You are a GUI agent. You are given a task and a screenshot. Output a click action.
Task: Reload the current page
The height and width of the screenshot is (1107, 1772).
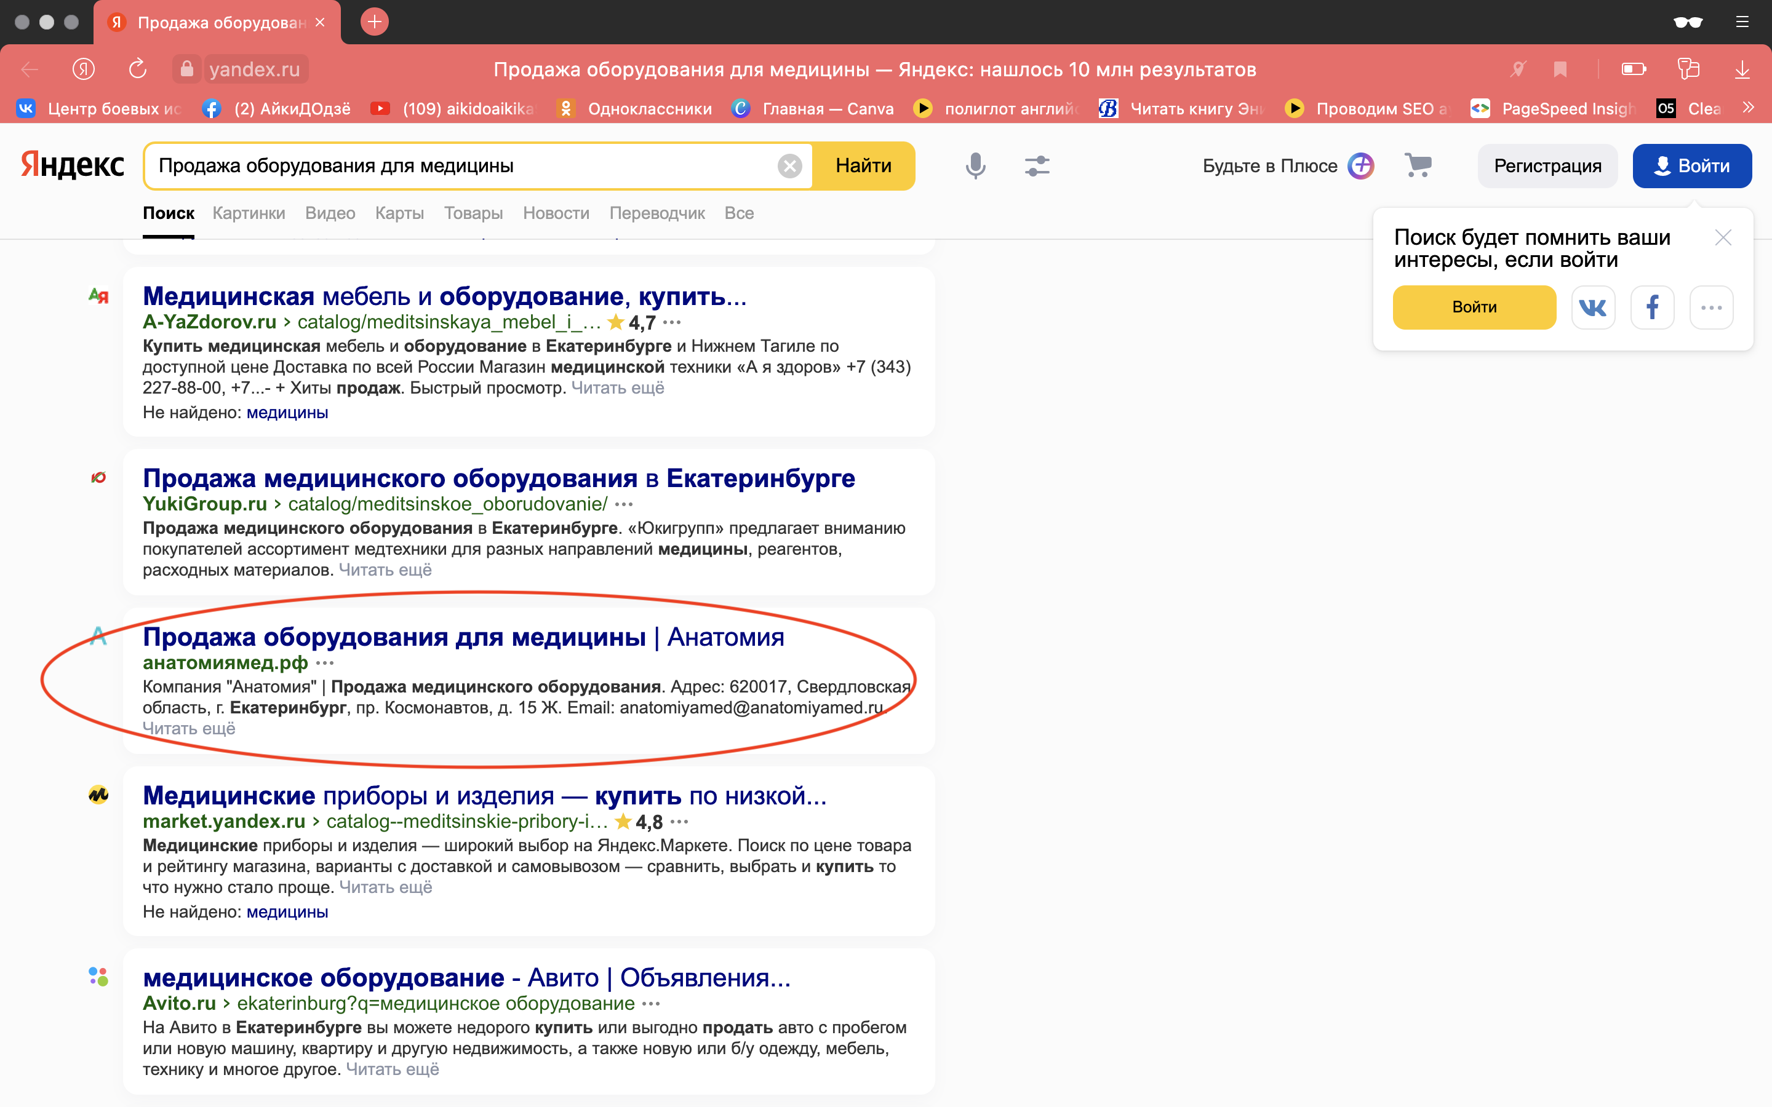tap(137, 69)
